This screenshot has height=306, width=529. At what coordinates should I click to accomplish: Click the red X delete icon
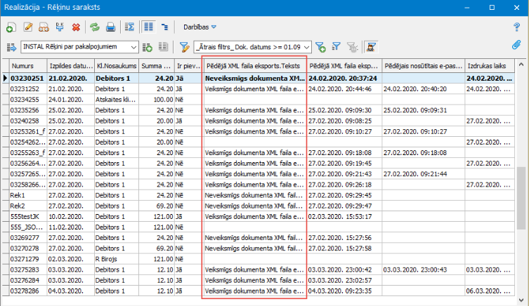[76, 27]
